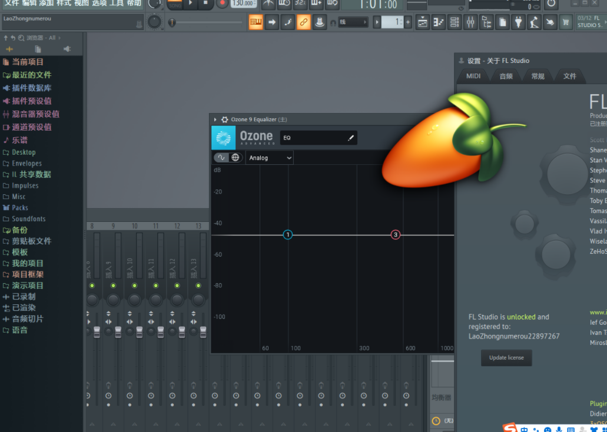Viewport: 607px width, 432px height.
Task: Click the red Record button
Action: (222, 3)
